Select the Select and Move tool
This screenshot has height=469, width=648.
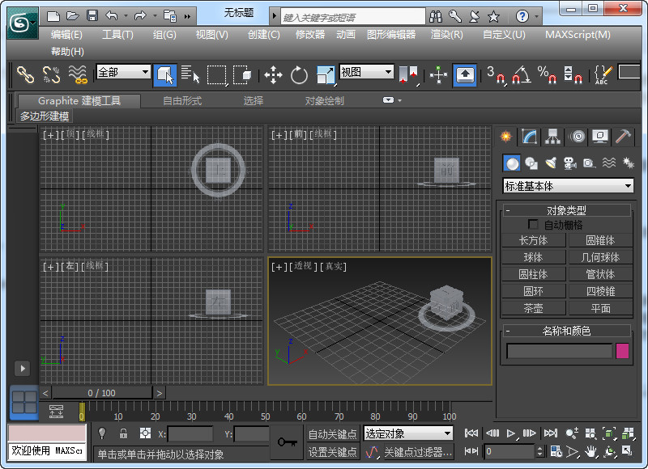(x=274, y=74)
